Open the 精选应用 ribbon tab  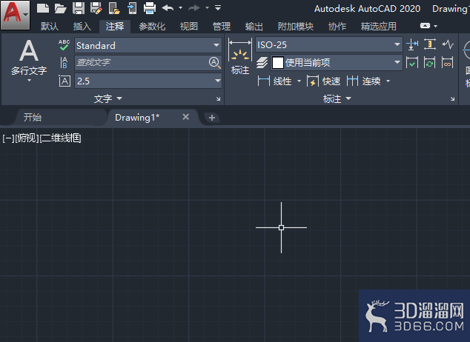pos(379,27)
